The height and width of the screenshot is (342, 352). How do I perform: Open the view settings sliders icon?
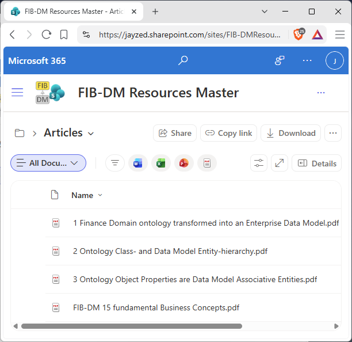click(x=259, y=163)
